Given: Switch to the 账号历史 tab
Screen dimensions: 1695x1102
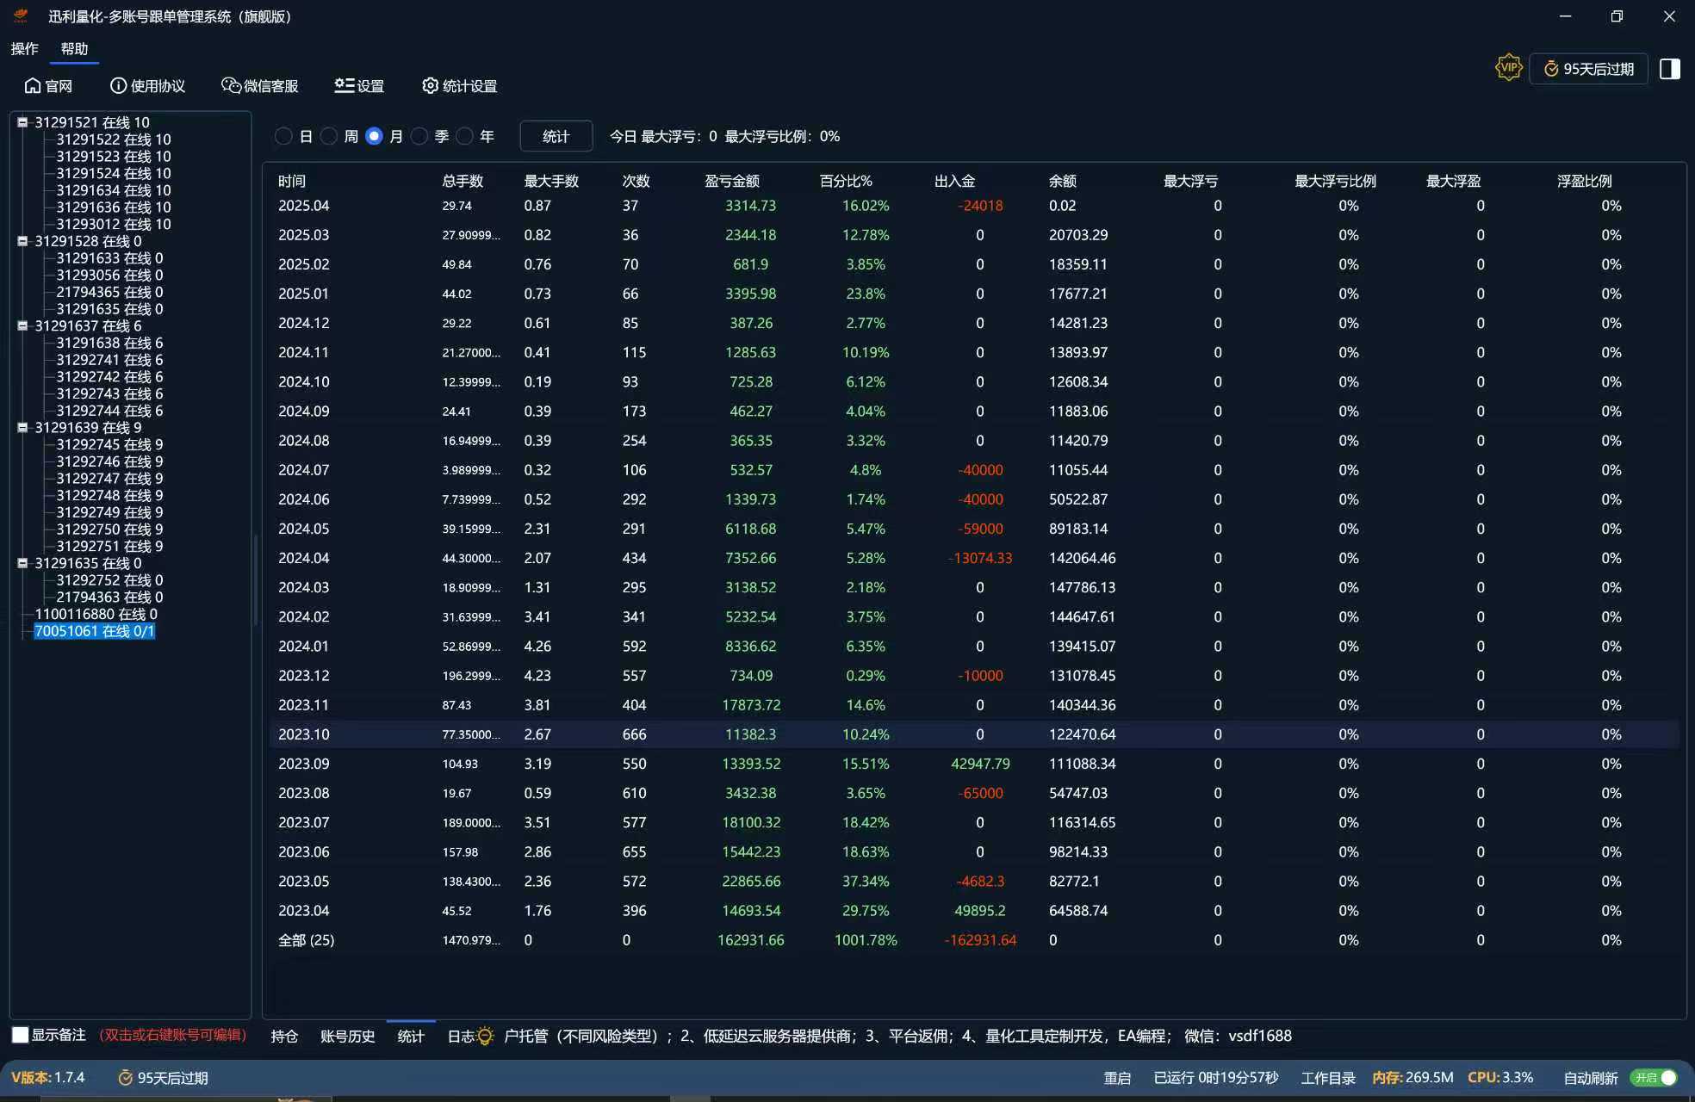Looking at the screenshot, I should [x=347, y=1036].
